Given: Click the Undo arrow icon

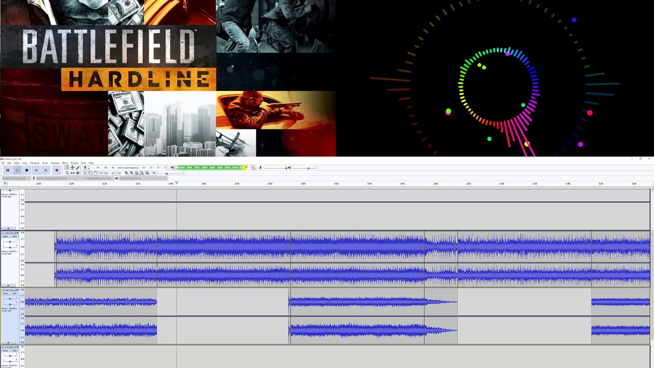Looking at the screenshot, I should point(113,173).
